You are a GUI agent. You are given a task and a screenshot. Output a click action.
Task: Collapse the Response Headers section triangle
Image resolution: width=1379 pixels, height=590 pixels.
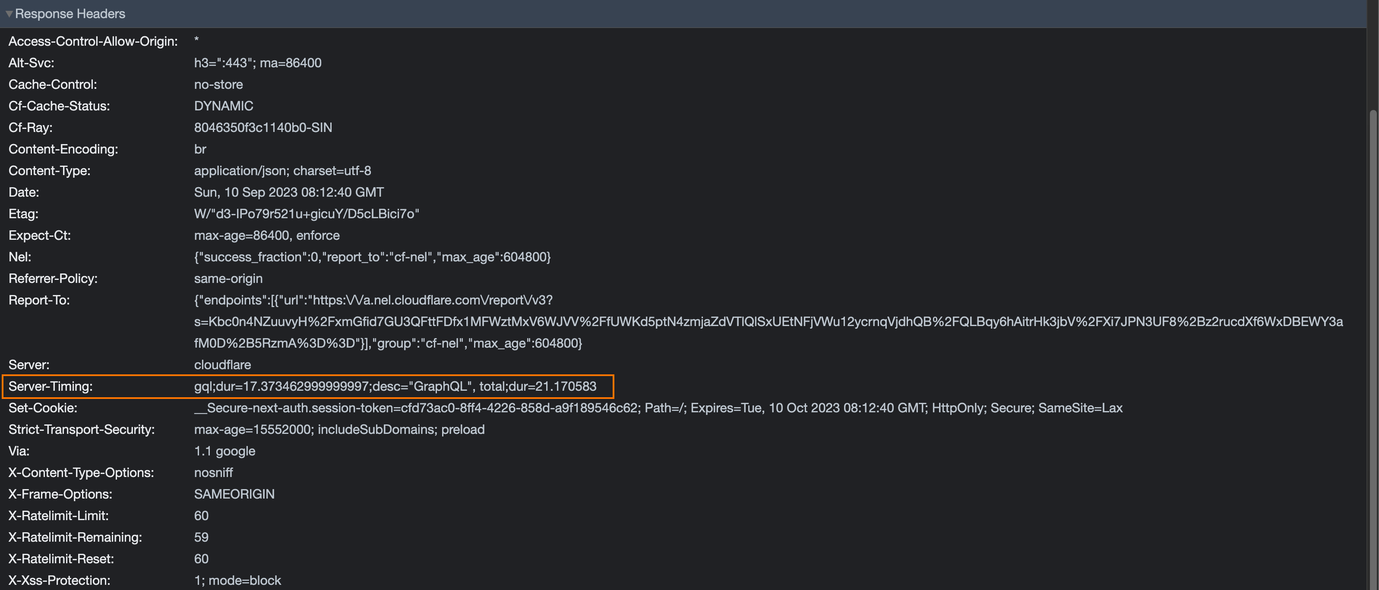tap(9, 14)
